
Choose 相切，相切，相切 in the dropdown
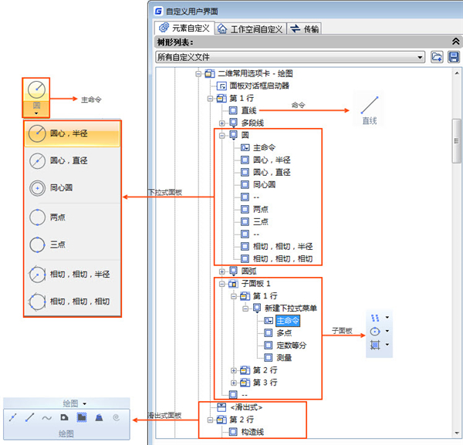[x=73, y=302]
